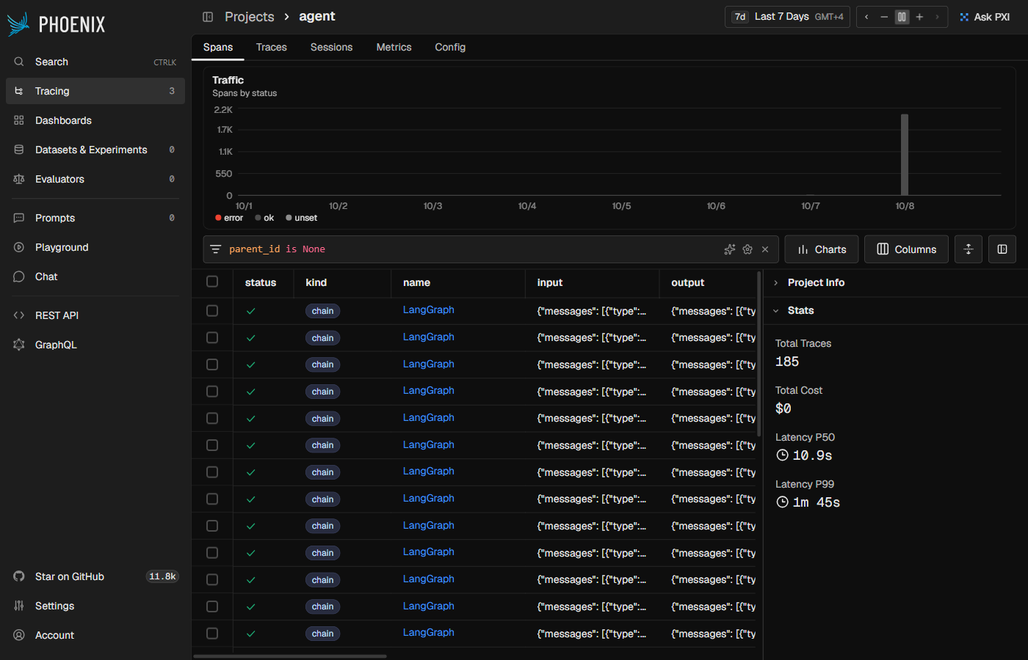Open REST API in the sidebar

coord(95,315)
